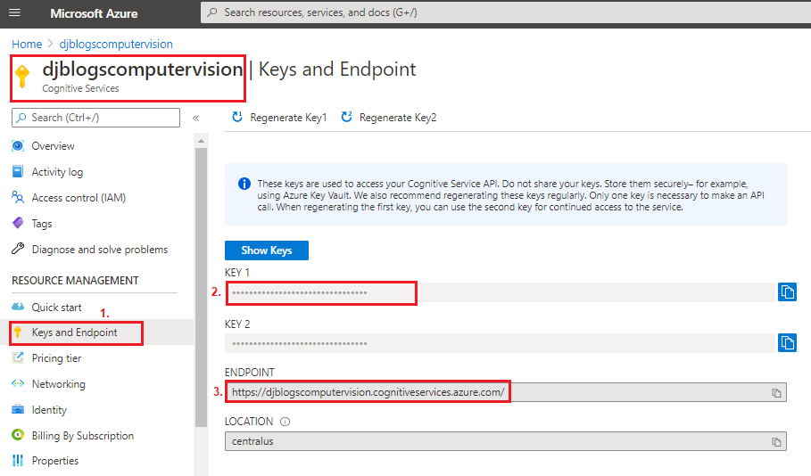
Task: Go to Home breadcrumb link
Action: tap(27, 44)
